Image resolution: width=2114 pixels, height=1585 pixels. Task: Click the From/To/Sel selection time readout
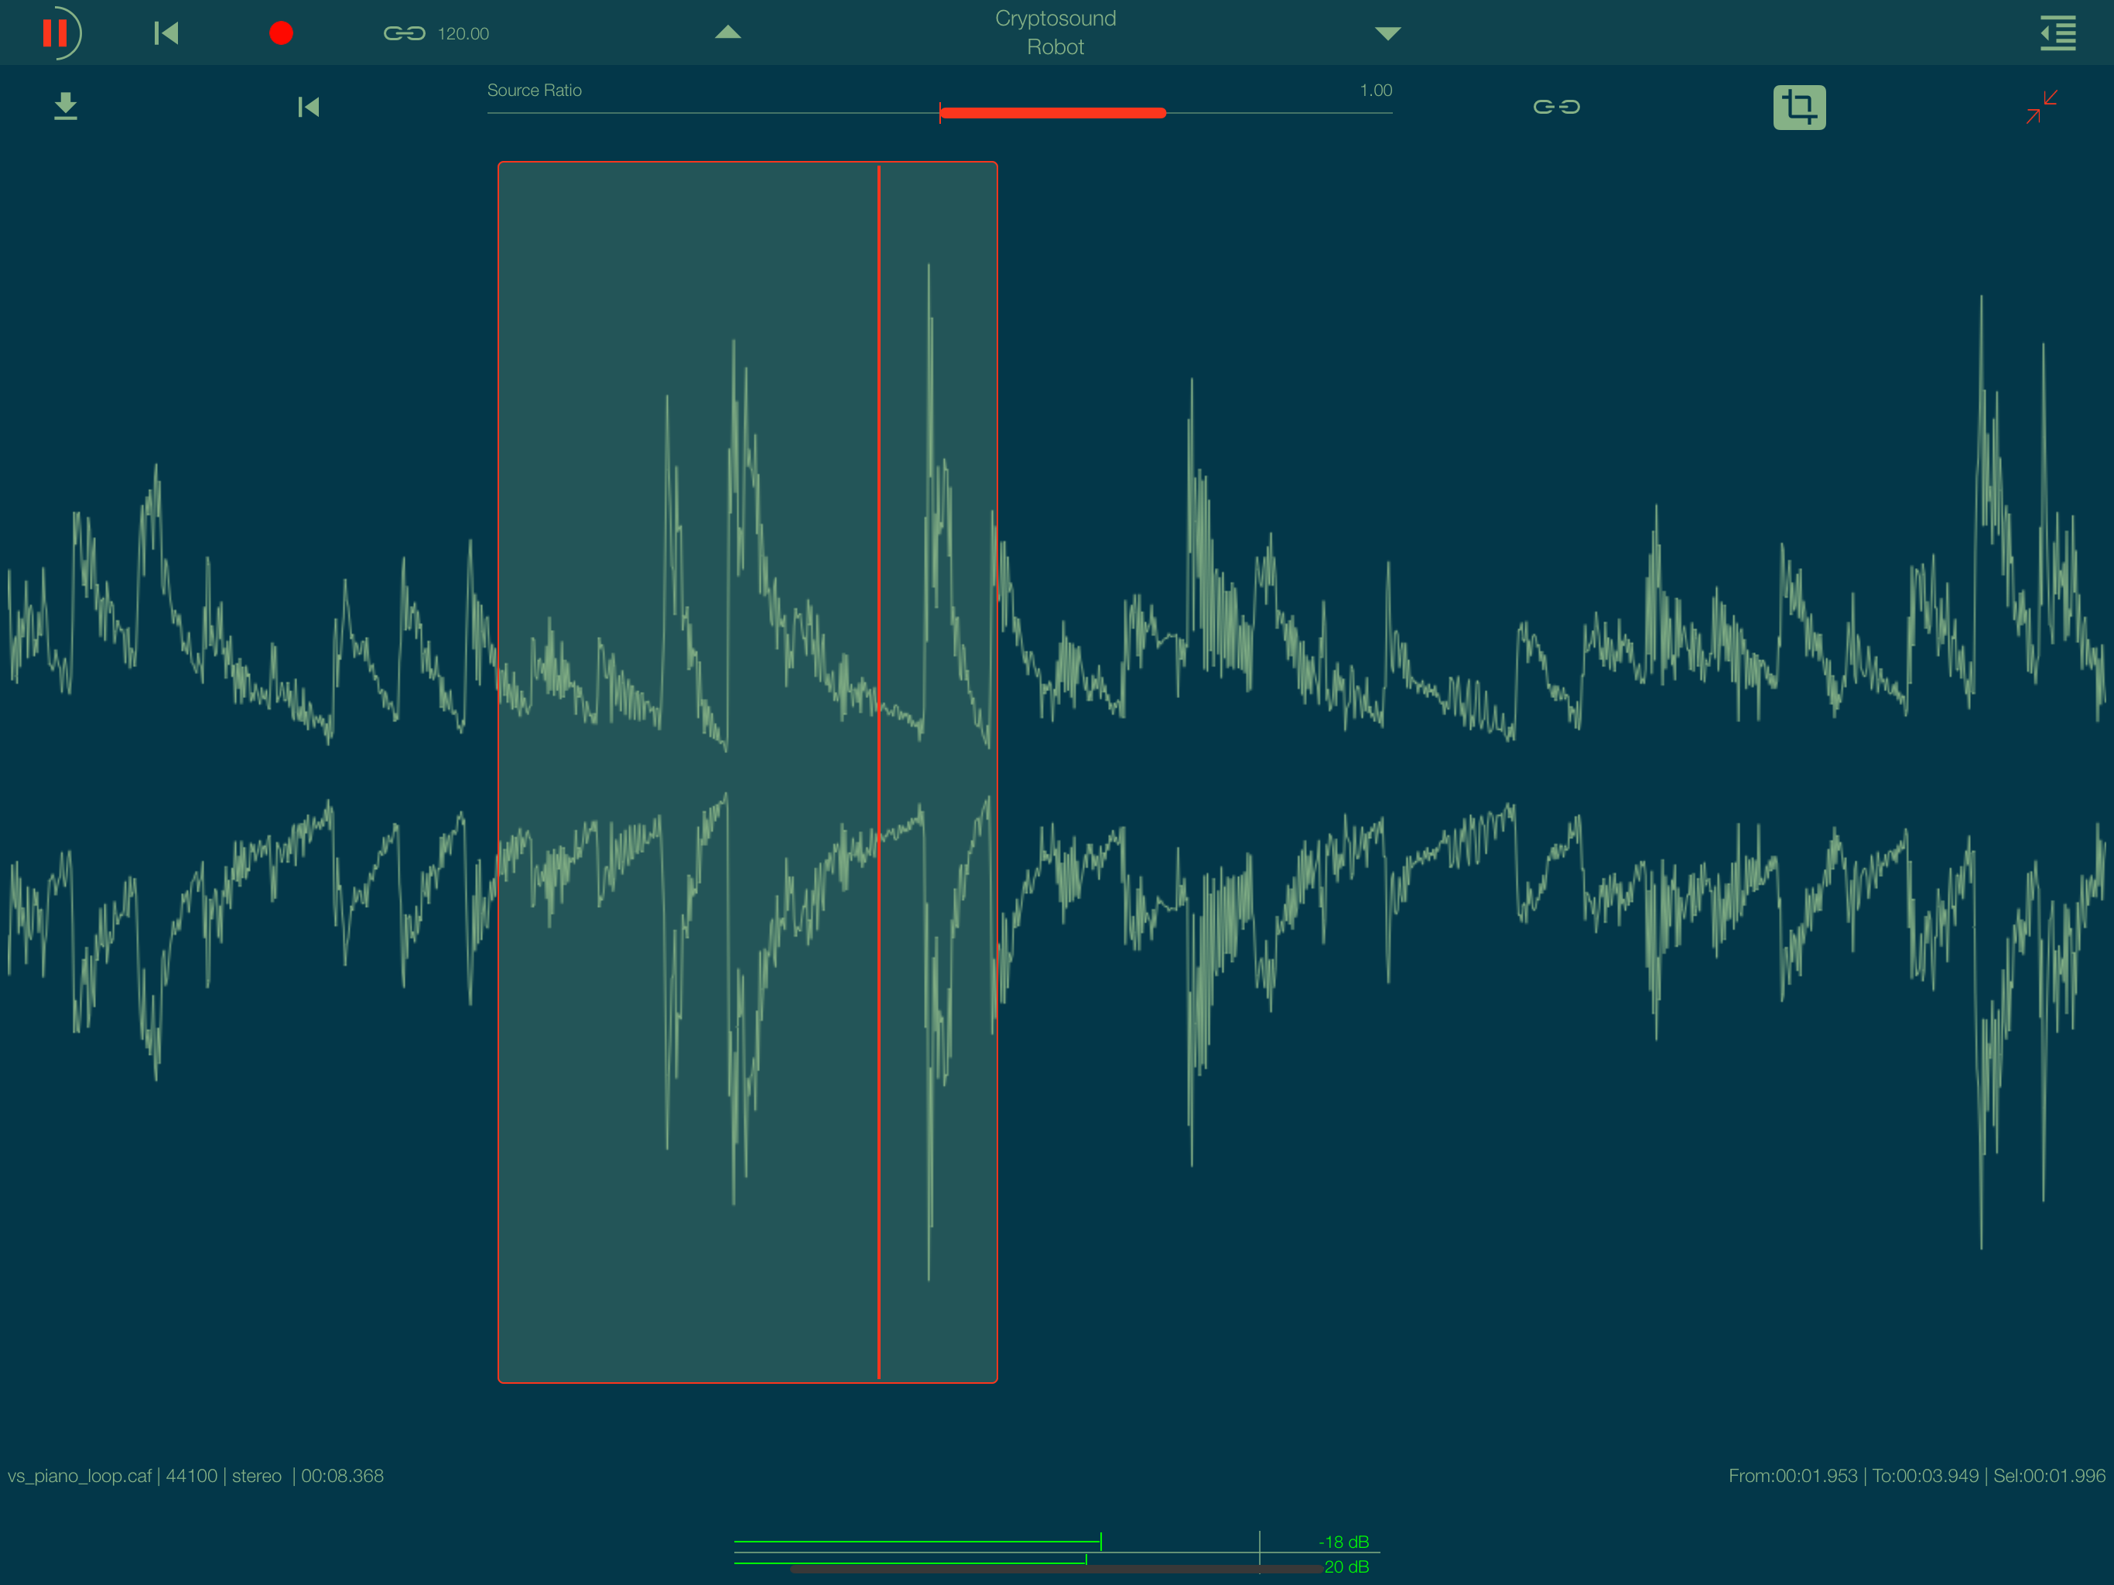click(1916, 1475)
